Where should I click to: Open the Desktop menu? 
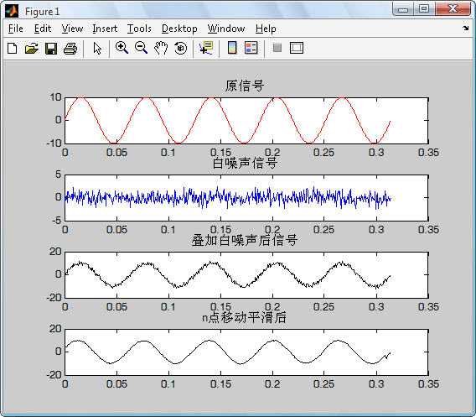tap(179, 29)
